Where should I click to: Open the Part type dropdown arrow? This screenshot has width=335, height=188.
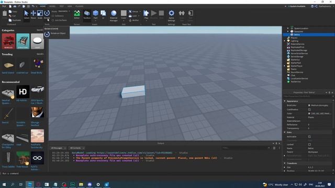point(95,20)
